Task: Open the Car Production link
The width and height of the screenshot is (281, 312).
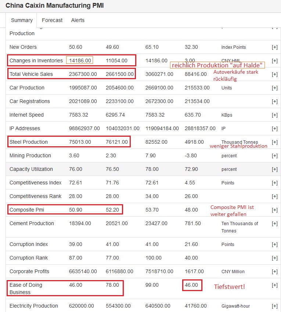Action: 27,88
